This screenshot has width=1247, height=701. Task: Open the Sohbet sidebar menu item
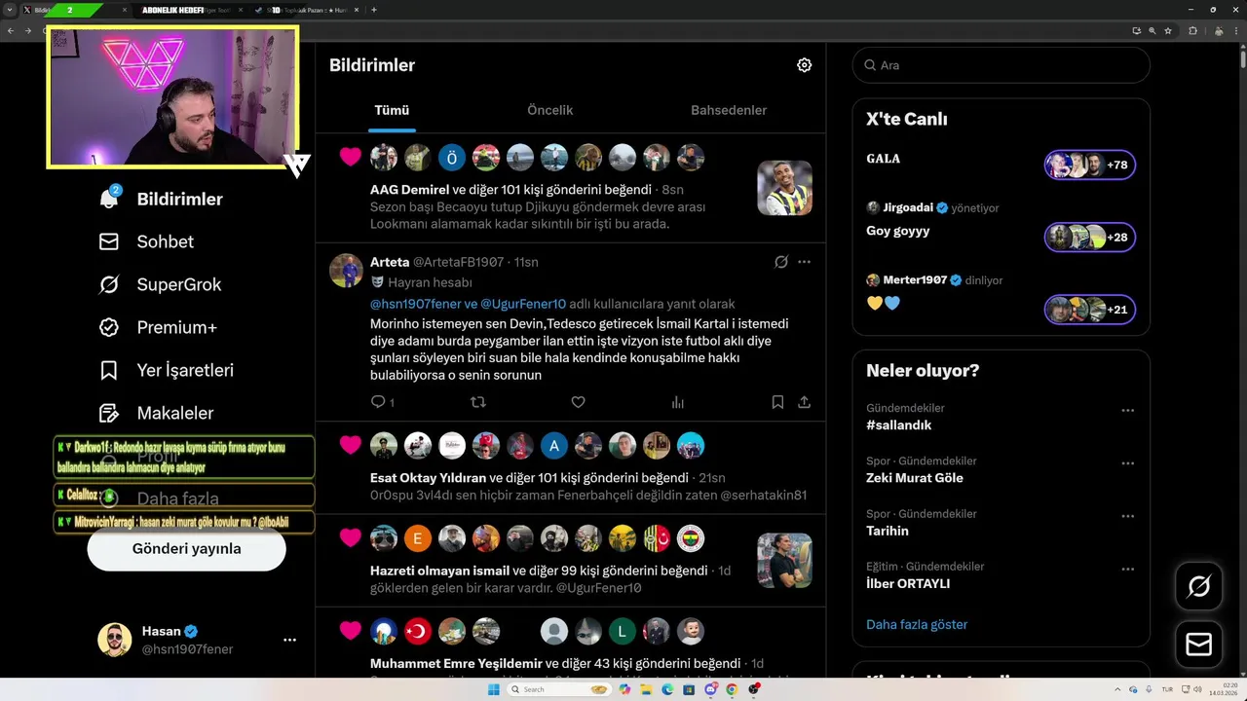click(x=147, y=241)
